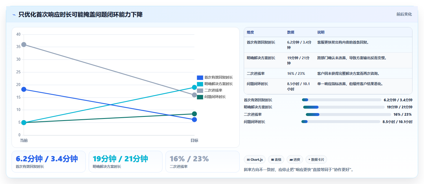The width and height of the screenshot is (424, 184).
Task: Select the 进度 chip
Action: point(295,160)
